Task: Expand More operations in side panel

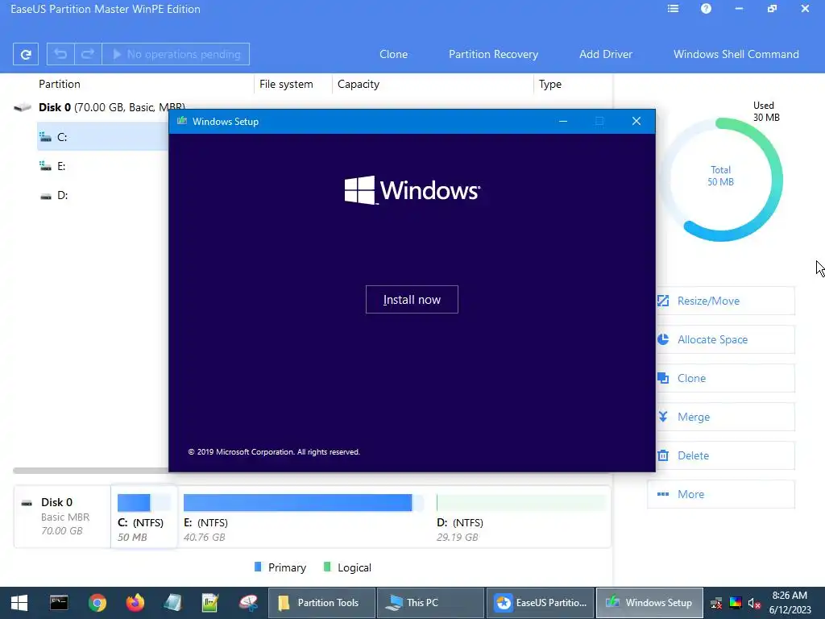Action: pyautogui.click(x=721, y=494)
